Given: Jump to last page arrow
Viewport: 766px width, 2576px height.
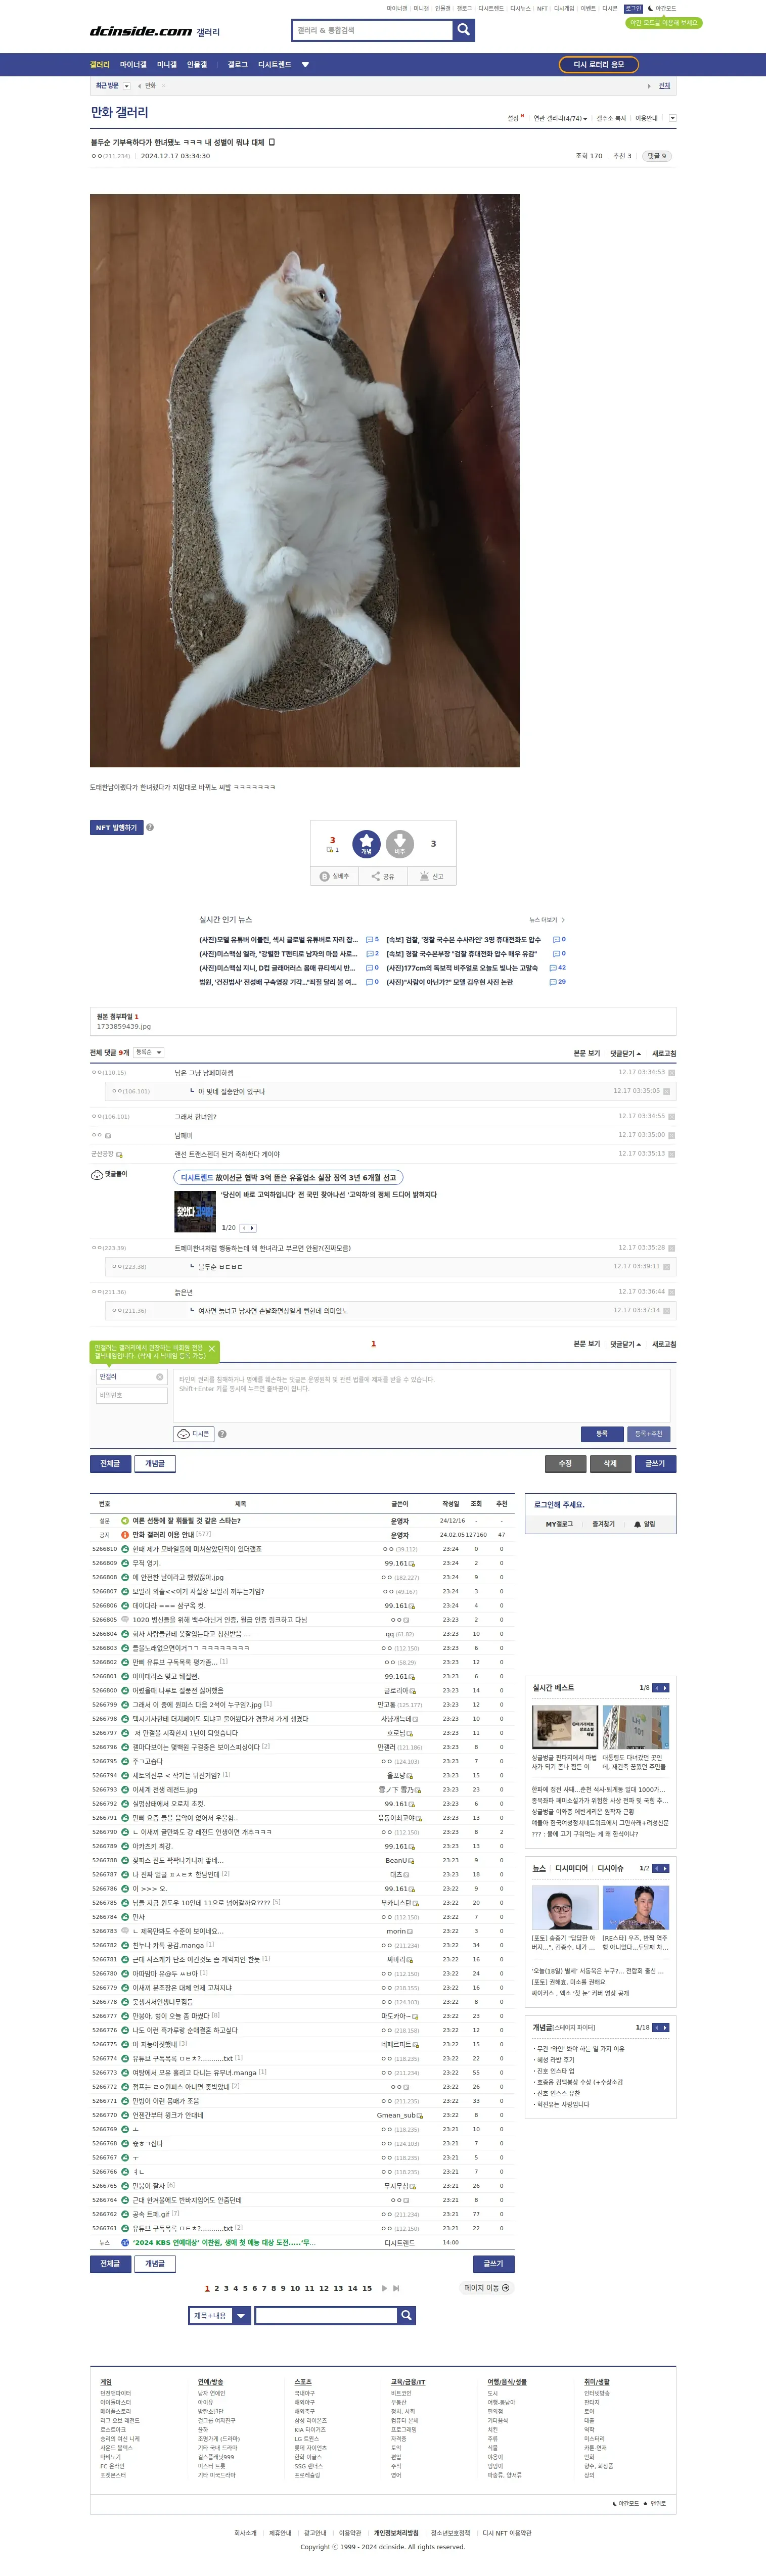Looking at the screenshot, I should (x=396, y=2288).
